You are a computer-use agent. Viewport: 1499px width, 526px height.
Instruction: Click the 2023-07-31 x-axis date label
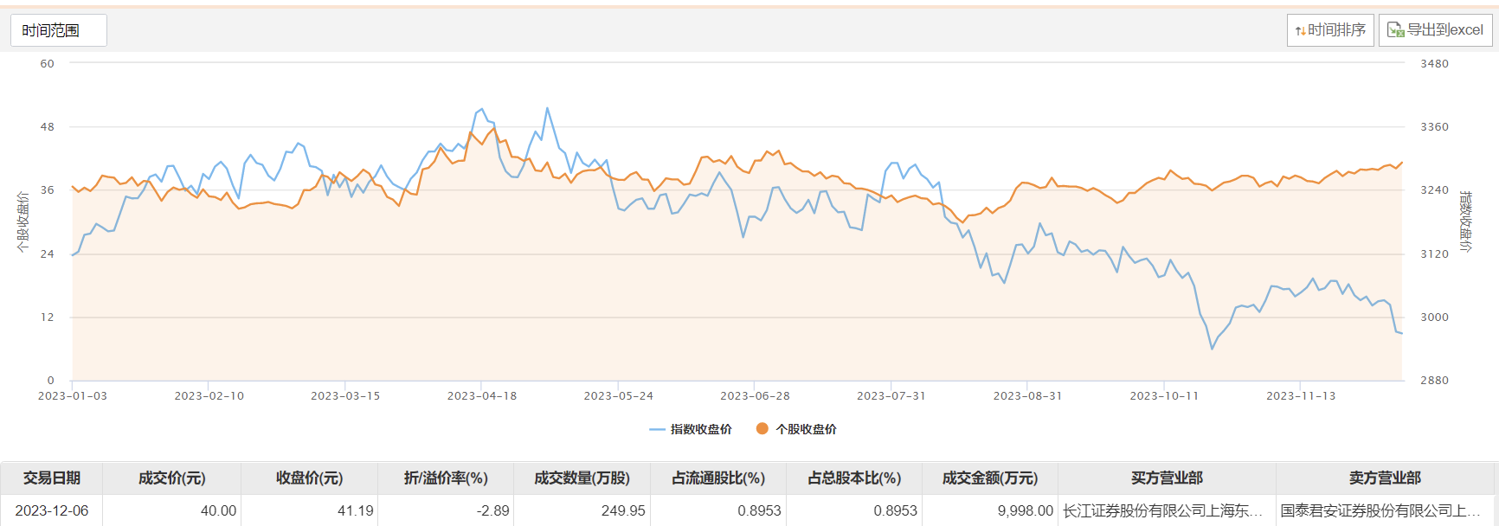coord(891,396)
